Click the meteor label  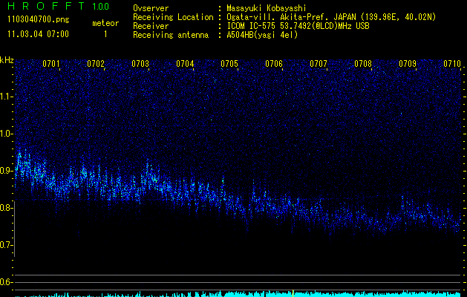pyautogui.click(x=105, y=23)
